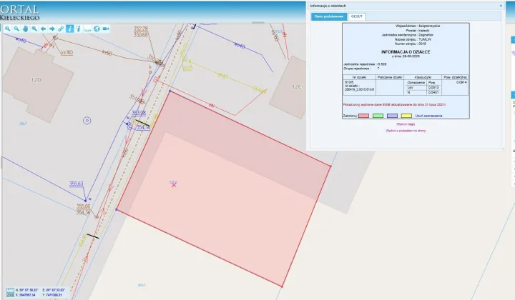The height and width of the screenshot is (300, 515).
Task: Open the GESUT tab
Action: pyautogui.click(x=357, y=16)
